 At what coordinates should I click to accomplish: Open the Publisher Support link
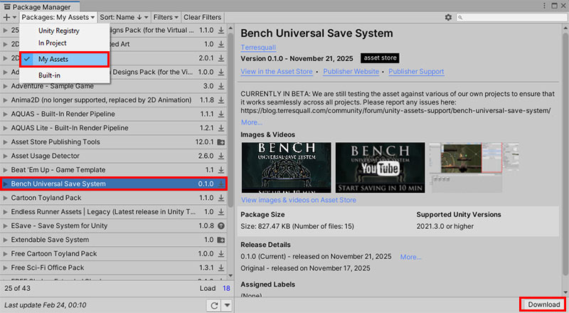tap(416, 72)
